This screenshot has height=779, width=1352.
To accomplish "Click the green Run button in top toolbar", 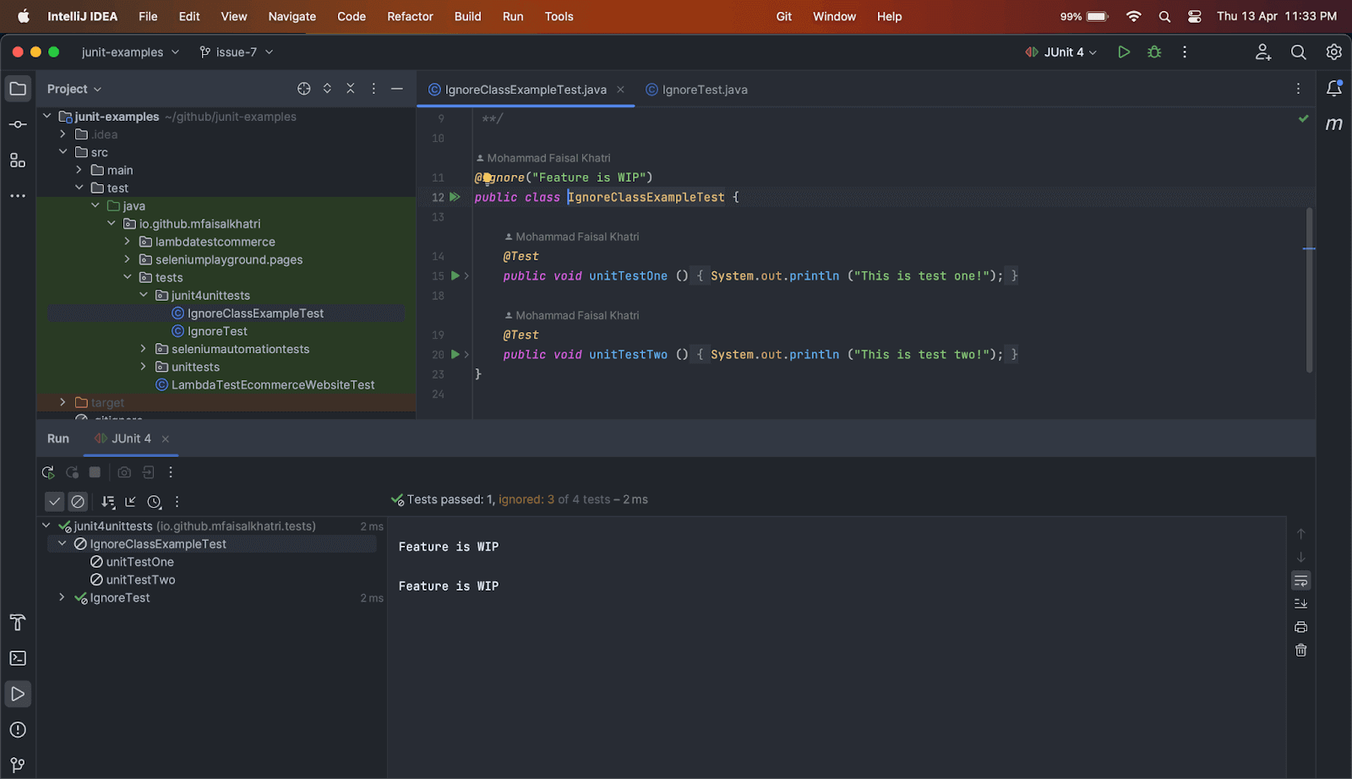I will tap(1123, 52).
